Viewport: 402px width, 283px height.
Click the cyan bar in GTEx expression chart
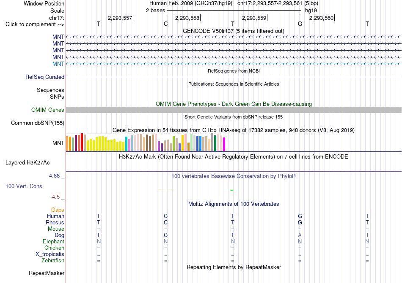[x=127, y=144]
